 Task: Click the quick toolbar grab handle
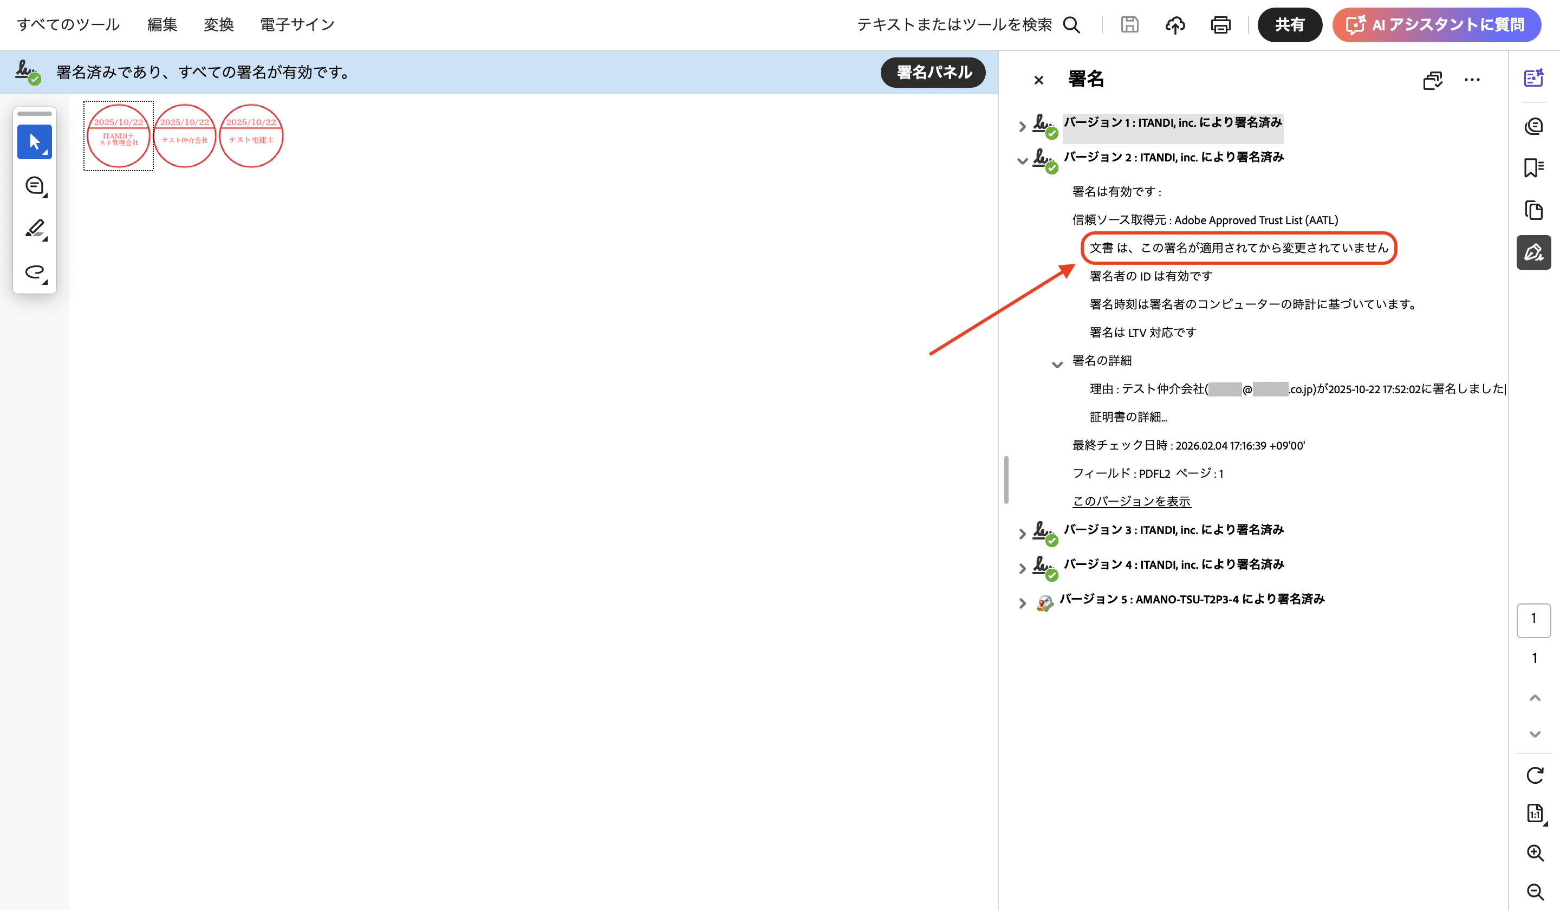[x=35, y=114]
